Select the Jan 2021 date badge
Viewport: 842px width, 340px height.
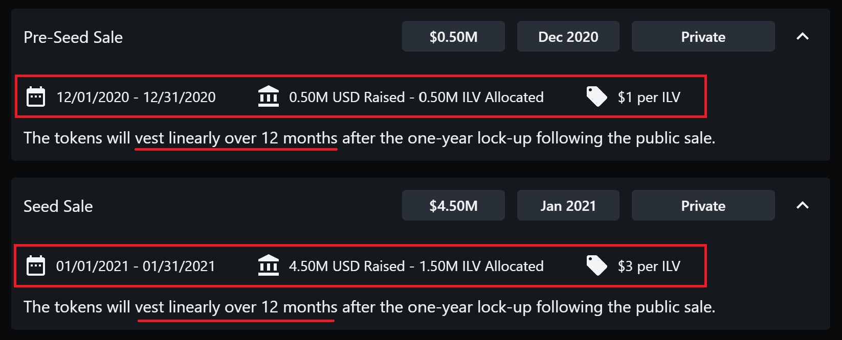tap(568, 205)
